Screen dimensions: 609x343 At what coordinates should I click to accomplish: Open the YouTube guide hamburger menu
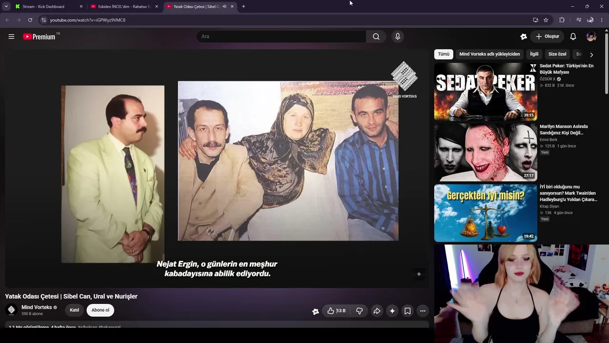(x=11, y=37)
